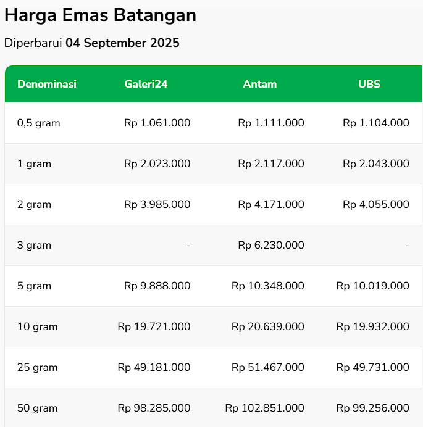The height and width of the screenshot is (427, 423).
Task: Click UBS 25 gram price Rp 49.731.000
Action: 373,367
